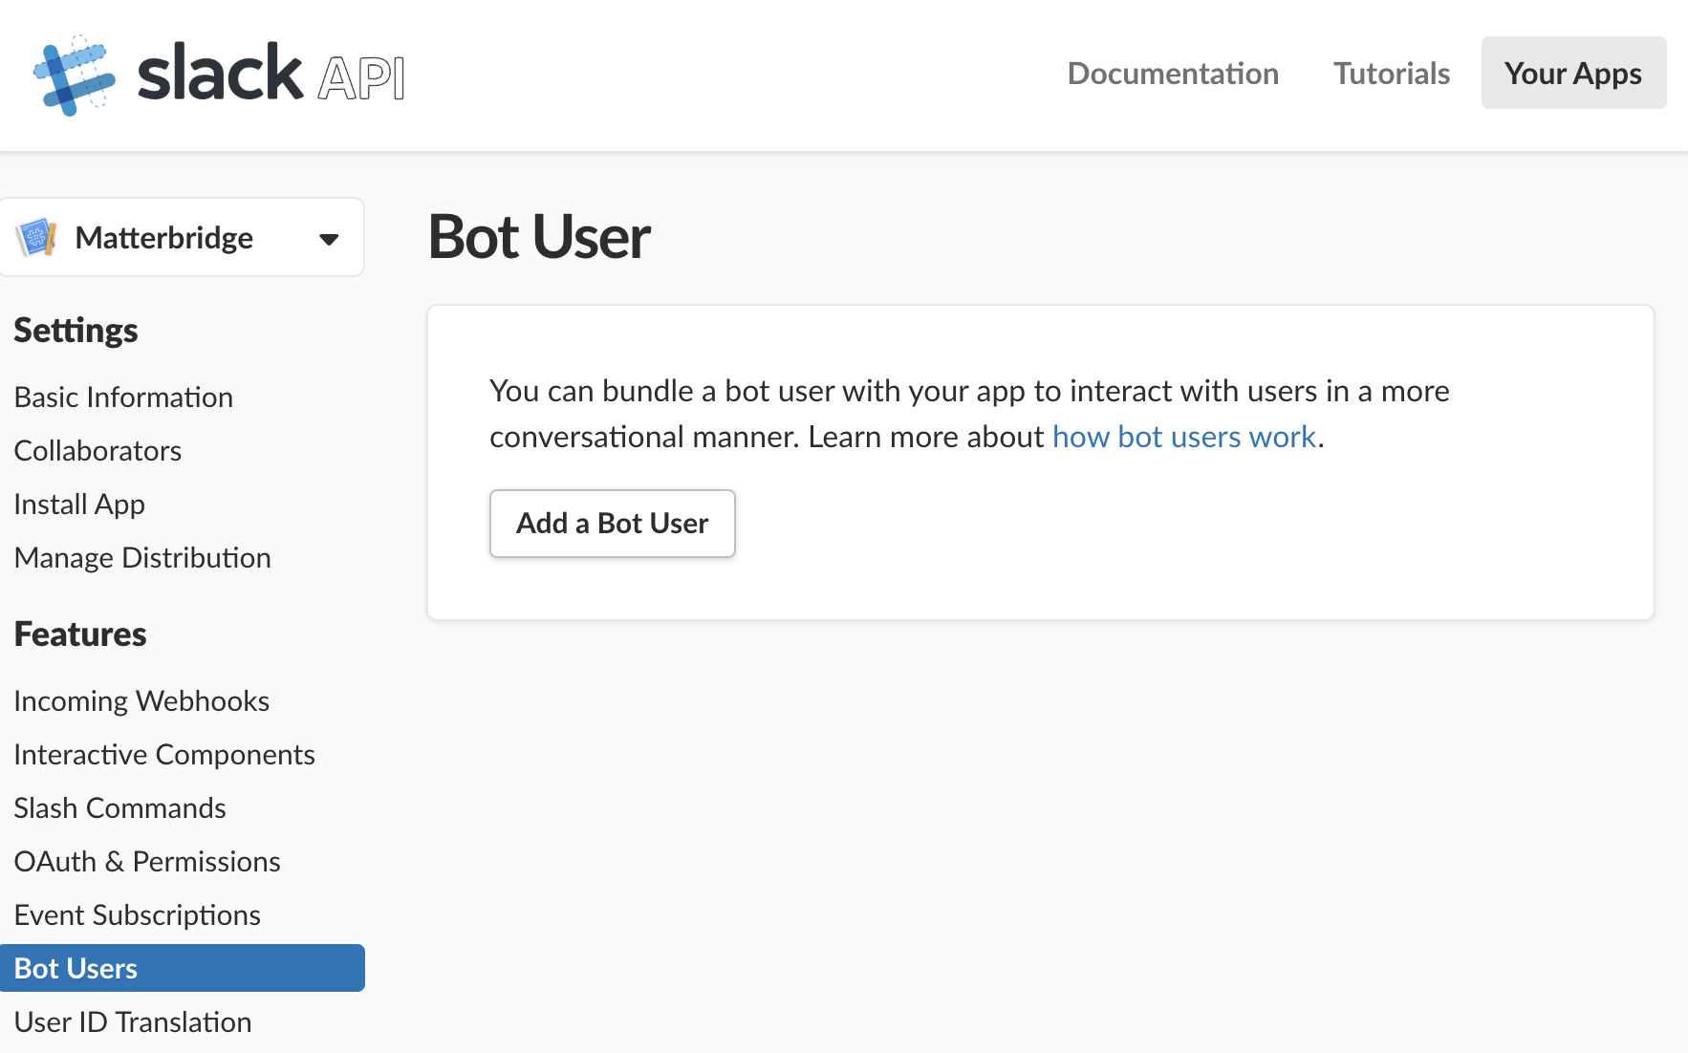Follow the 'how bot users work' link
The width and height of the screenshot is (1688, 1053).
point(1183,437)
